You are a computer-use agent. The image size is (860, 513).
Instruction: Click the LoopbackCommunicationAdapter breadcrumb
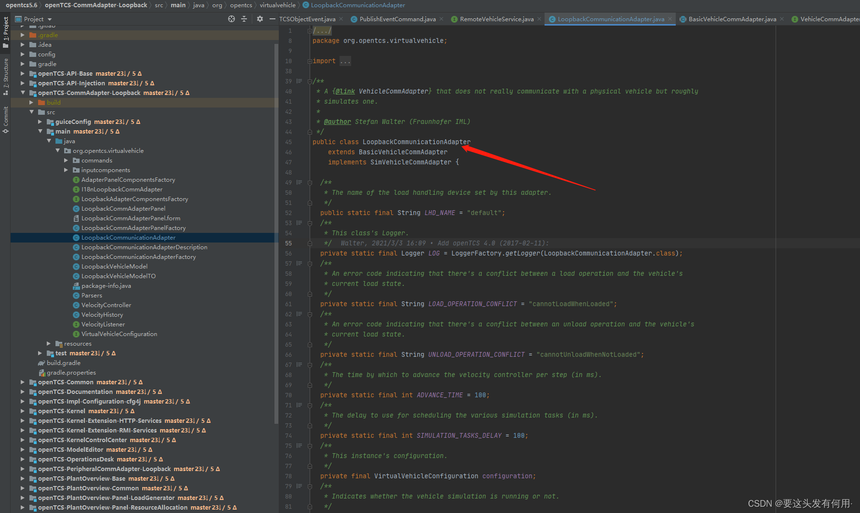tap(358, 5)
